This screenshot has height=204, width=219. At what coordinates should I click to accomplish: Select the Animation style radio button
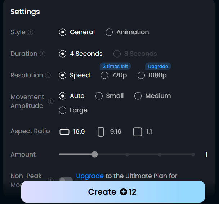pos(109,32)
